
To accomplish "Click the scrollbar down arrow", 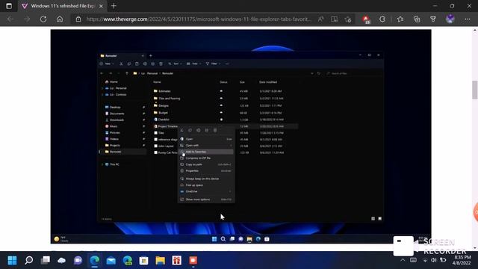I will click(x=475, y=247).
